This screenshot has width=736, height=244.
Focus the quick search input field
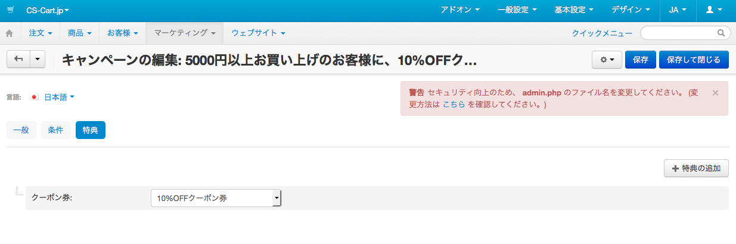(x=685, y=33)
